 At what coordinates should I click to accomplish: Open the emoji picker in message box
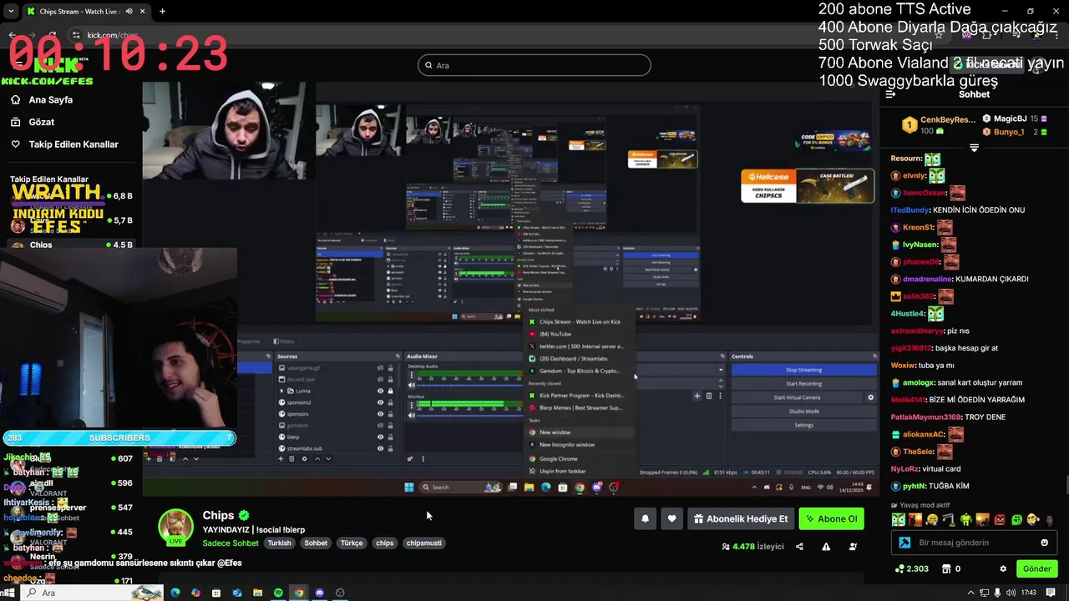(1044, 543)
